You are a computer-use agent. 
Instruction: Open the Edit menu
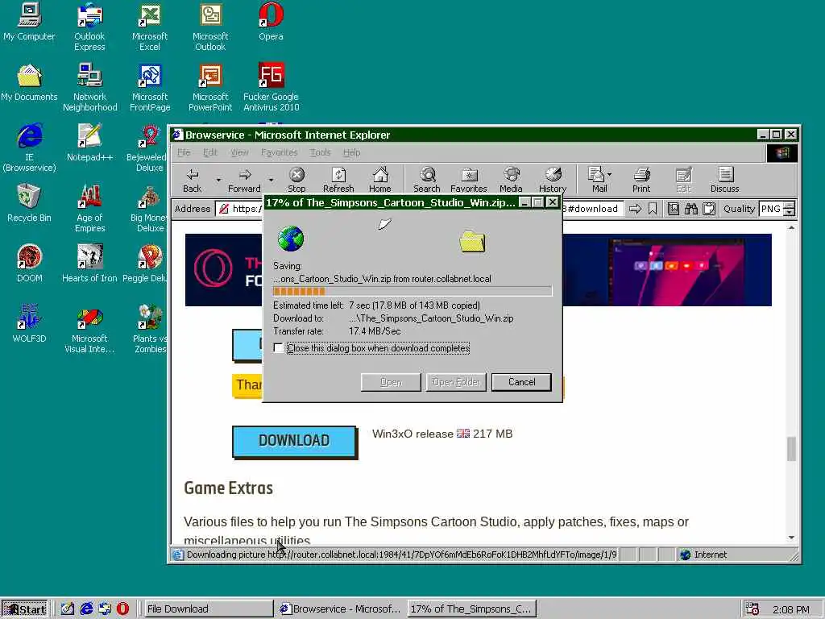point(210,152)
